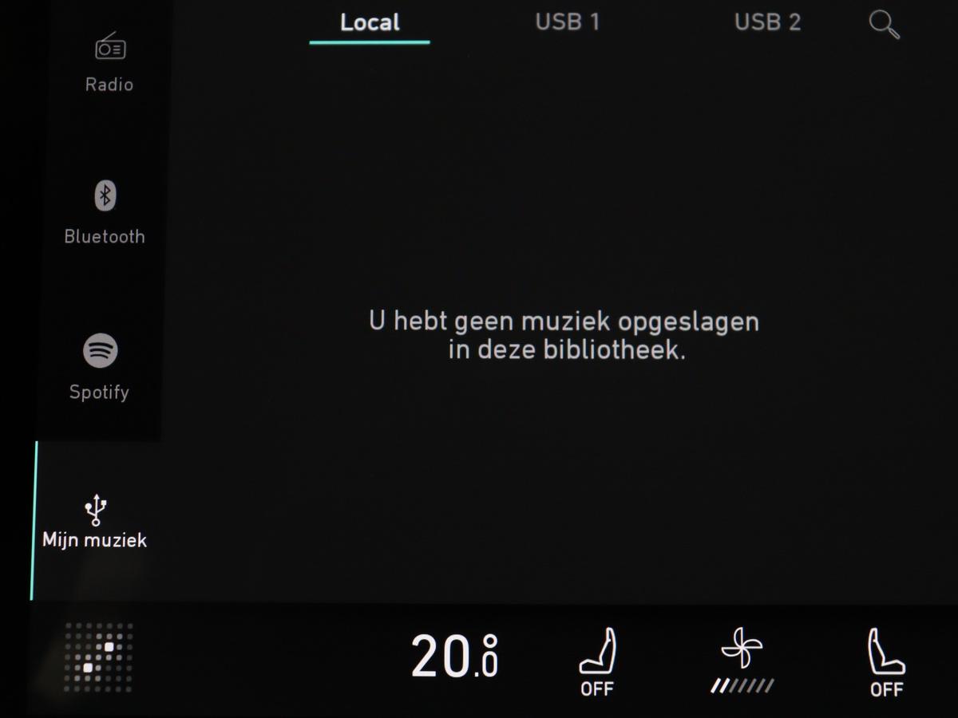This screenshot has height=718, width=958.
Task: Adjust the fan speed bar indicator
Action: (742, 685)
